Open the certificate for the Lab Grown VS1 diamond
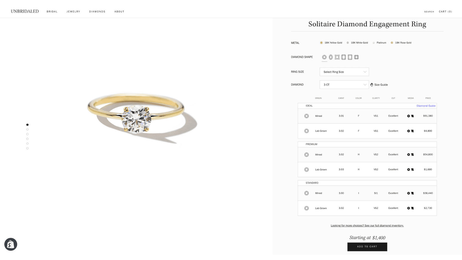The height and width of the screenshot is (260, 462). tap(412, 131)
